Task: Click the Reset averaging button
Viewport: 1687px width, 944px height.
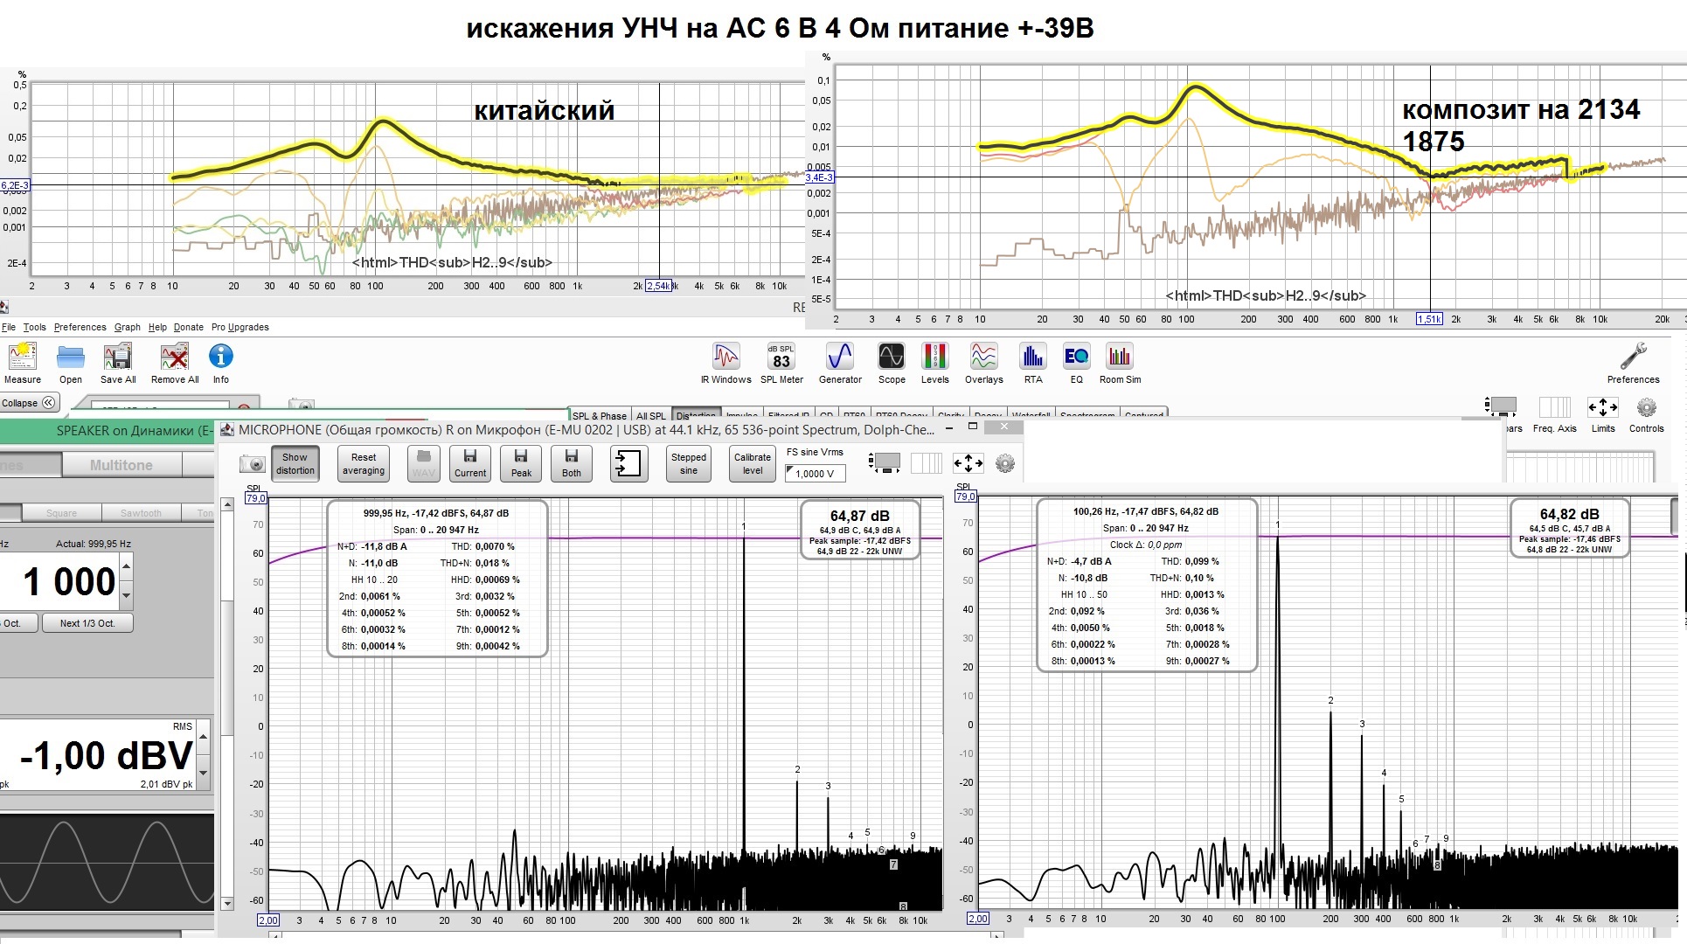Action: (364, 463)
